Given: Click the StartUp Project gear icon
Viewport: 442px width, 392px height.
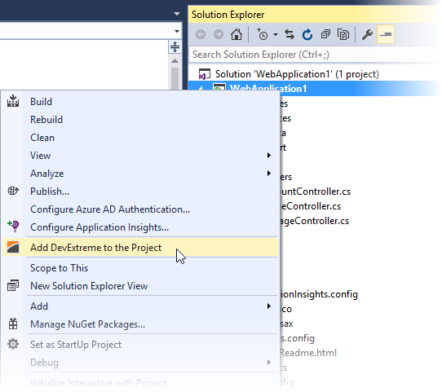Looking at the screenshot, I should pyautogui.click(x=13, y=344).
